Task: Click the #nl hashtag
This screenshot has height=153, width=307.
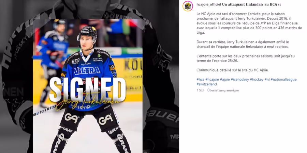Action: (267, 80)
